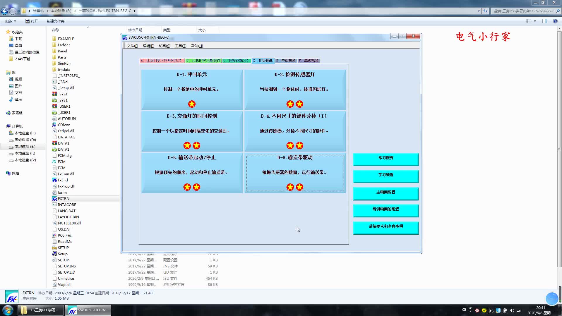Select the SETUP.INS file

point(67,266)
